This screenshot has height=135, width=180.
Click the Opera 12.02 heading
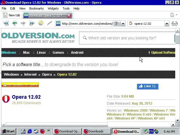pos(26,97)
